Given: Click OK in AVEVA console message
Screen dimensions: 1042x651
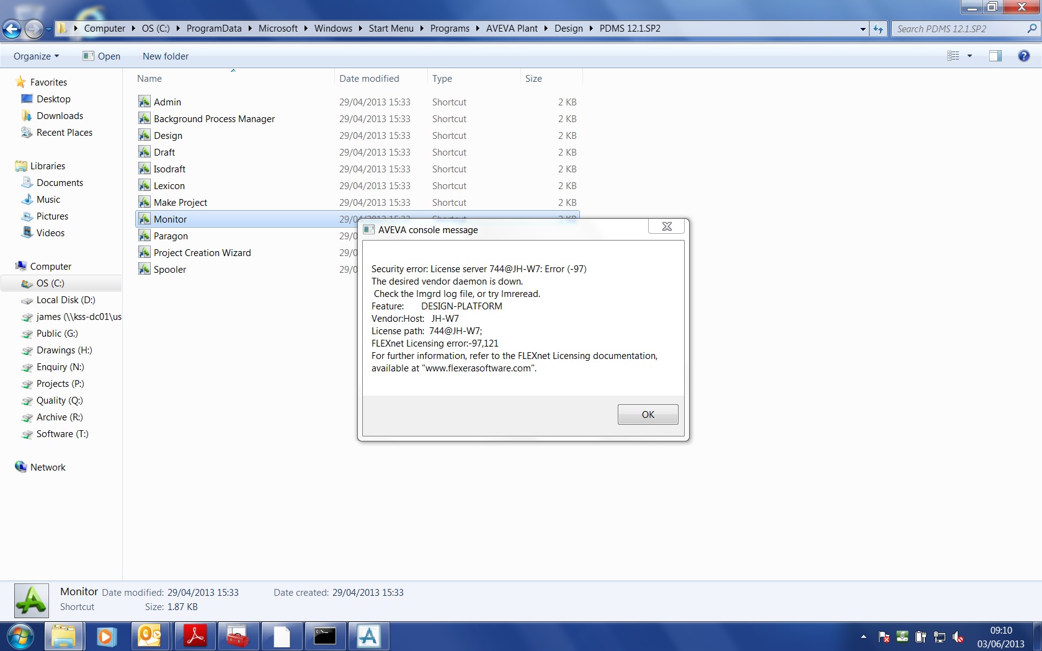Looking at the screenshot, I should [x=648, y=414].
